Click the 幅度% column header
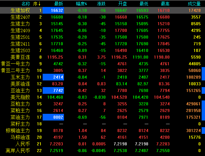The width and height of the screenshot is (205, 156). point(81,4)
